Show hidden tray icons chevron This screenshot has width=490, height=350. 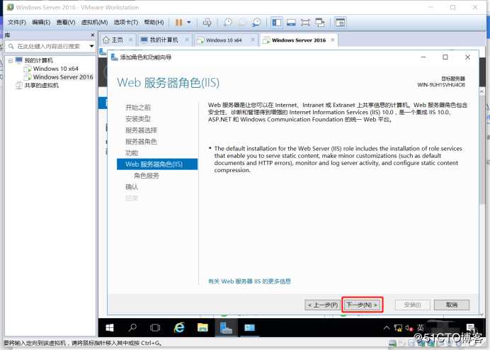[387, 328]
